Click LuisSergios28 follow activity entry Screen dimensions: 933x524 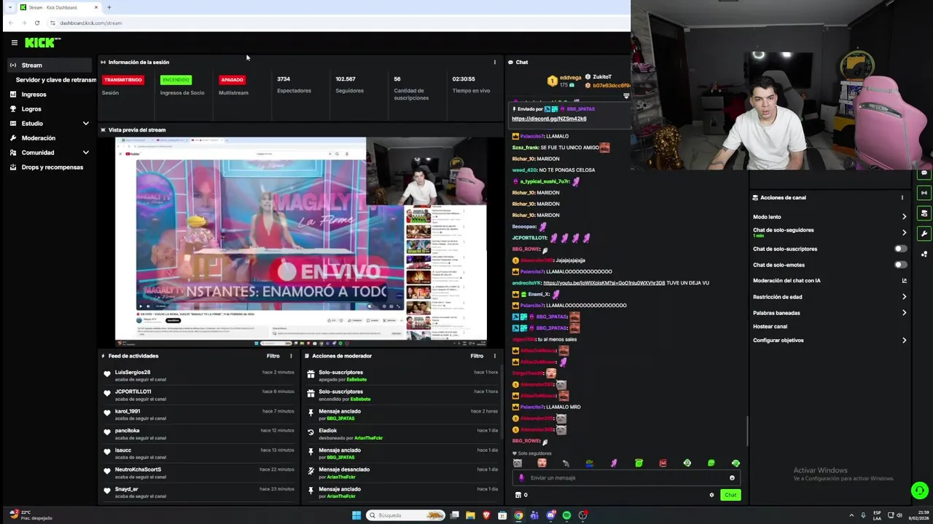[198, 376]
